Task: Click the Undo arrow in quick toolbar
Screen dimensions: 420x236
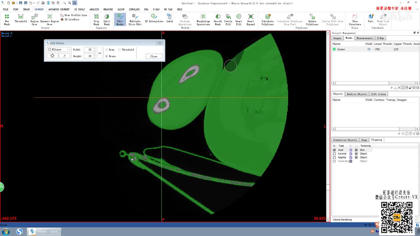Action: pyautogui.click(x=31, y=3)
